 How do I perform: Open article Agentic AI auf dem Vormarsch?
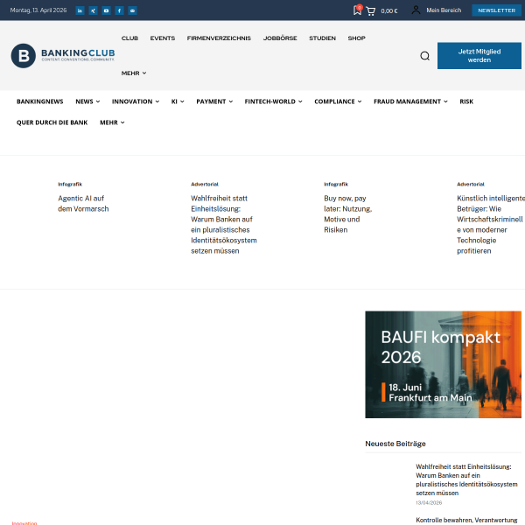click(x=83, y=204)
